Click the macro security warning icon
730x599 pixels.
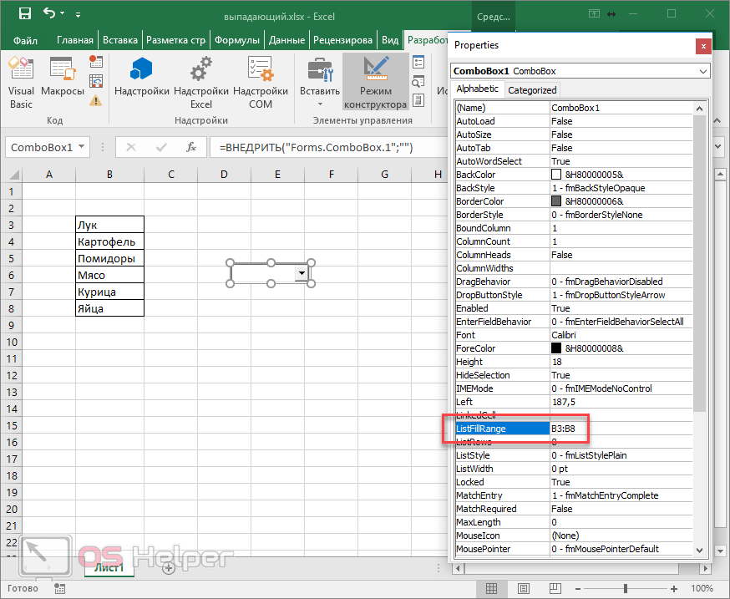[x=96, y=100]
